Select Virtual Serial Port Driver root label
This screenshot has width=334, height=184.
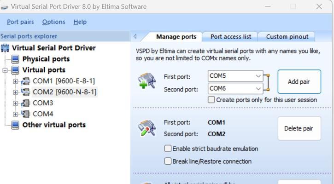(x=54, y=48)
